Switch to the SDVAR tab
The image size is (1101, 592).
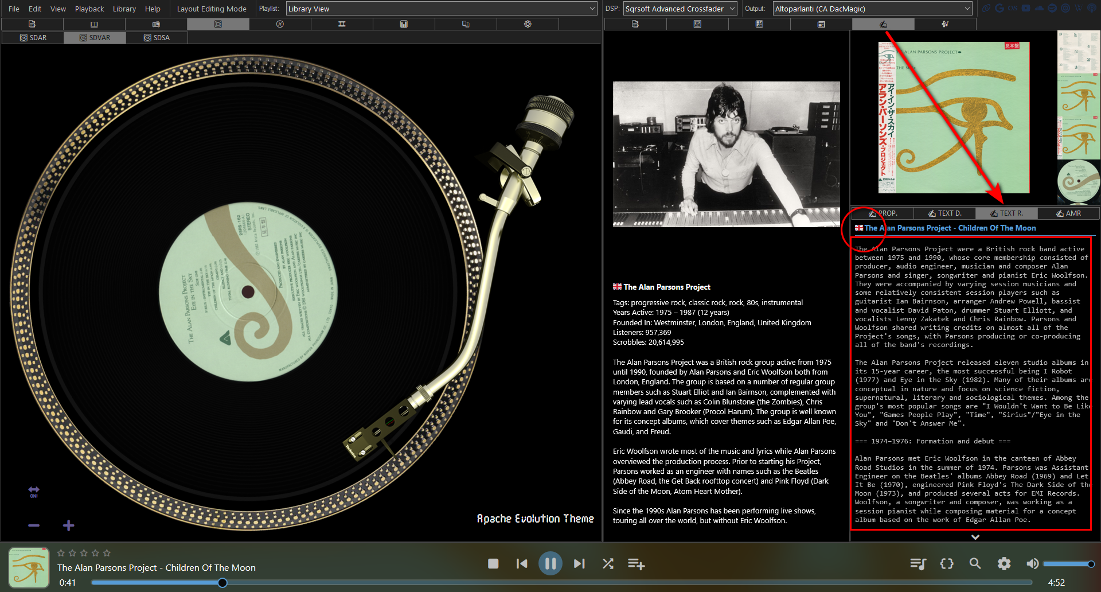coord(95,37)
